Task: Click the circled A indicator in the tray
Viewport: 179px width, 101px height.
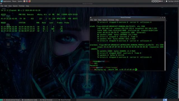Action: coord(158,1)
